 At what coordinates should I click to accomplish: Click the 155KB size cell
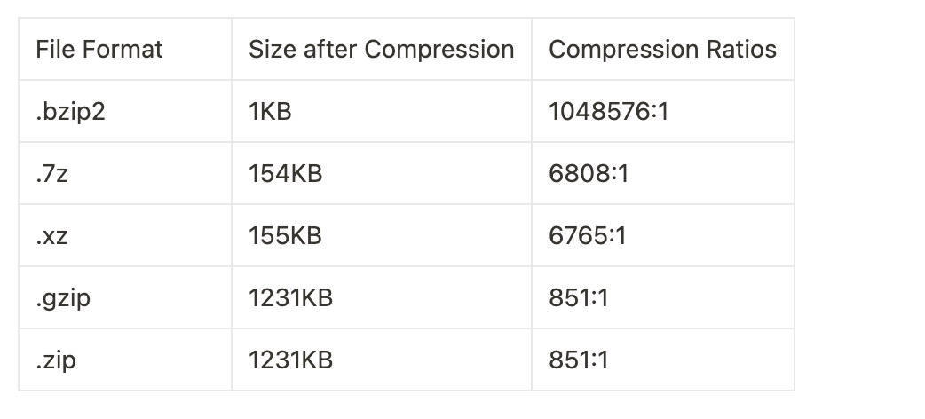point(285,236)
